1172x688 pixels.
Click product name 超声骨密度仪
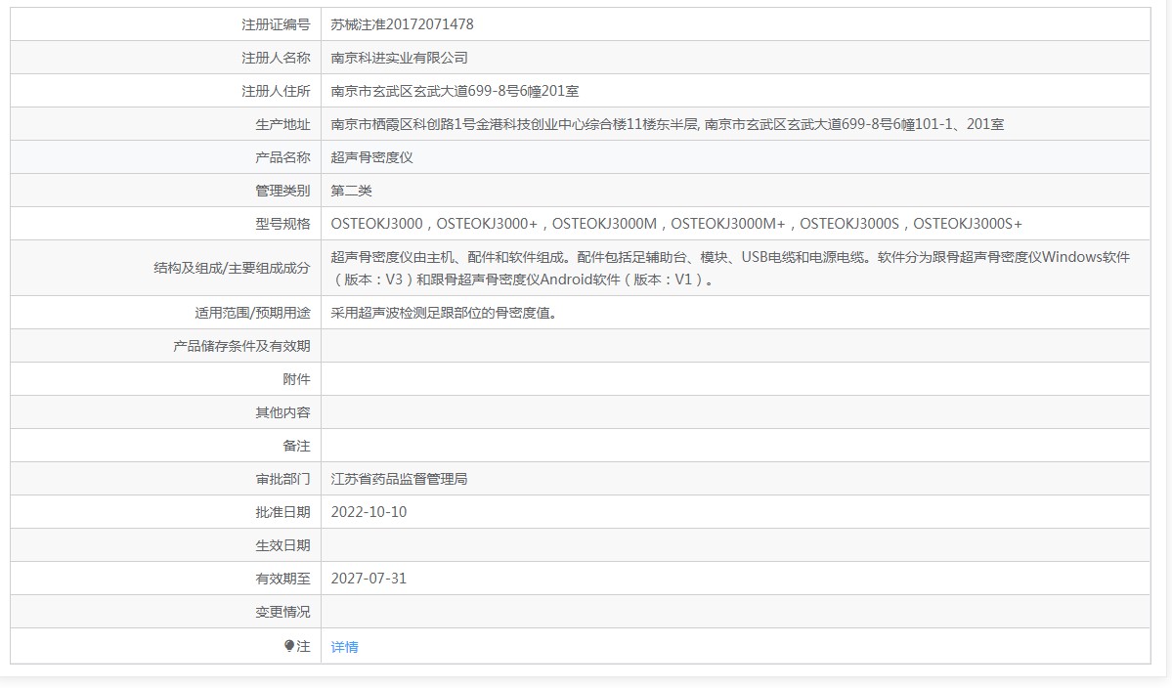click(371, 157)
